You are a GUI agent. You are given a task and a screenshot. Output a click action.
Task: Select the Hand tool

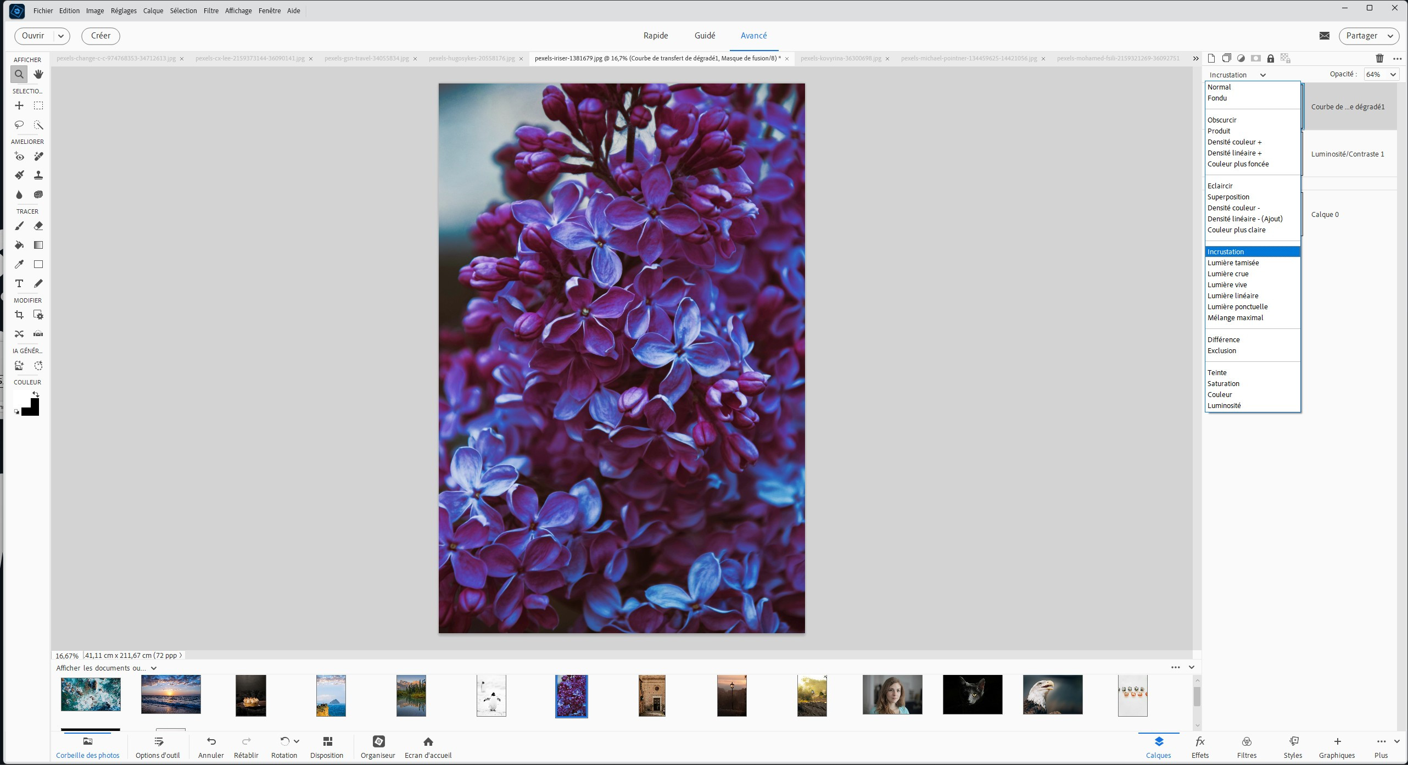click(x=38, y=74)
